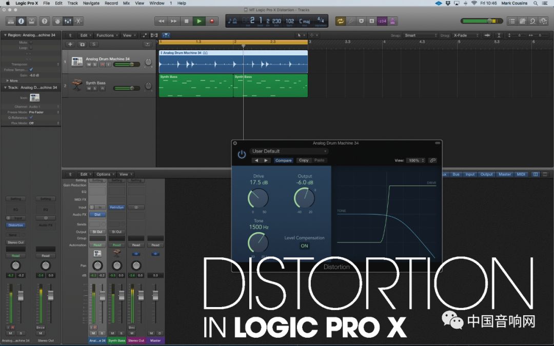The height and width of the screenshot is (346, 554).
Task: Click the Duplicate Track icon
Action: point(82,45)
